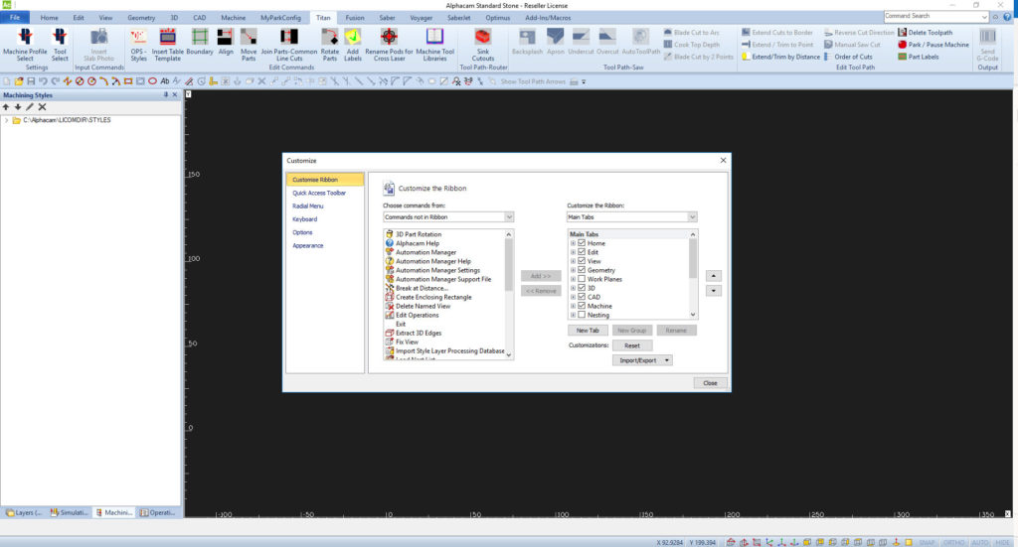1018x547 pixels.
Task: Uncheck the Machine tab checkbox
Action: pyautogui.click(x=582, y=306)
